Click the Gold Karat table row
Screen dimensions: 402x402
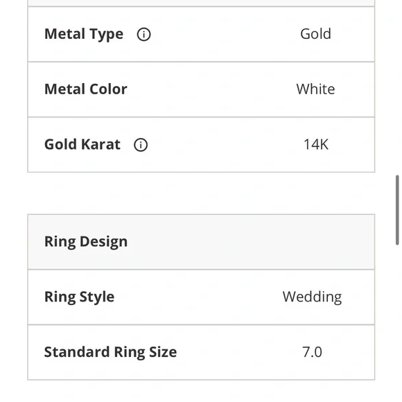201,145
